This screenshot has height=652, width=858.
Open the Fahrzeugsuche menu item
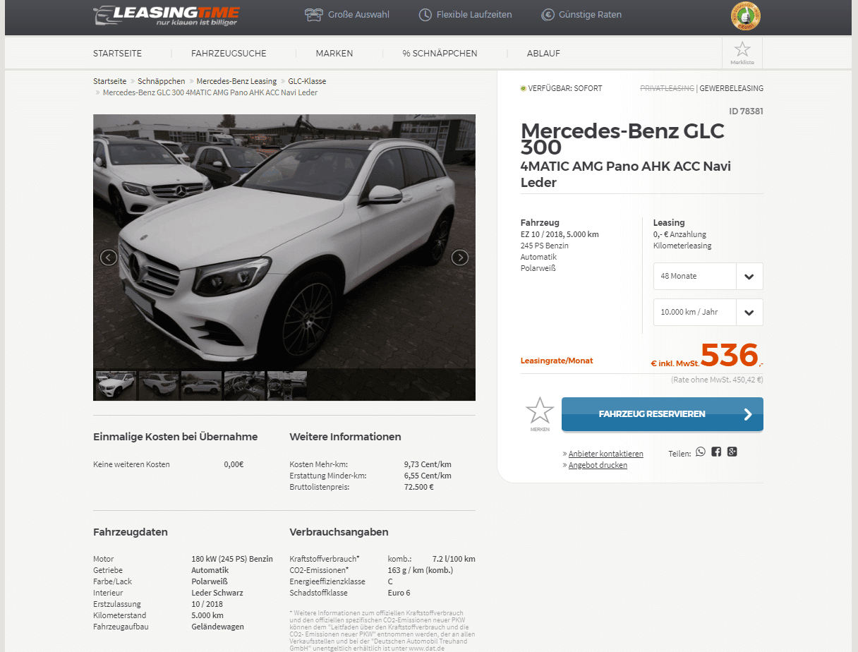coord(229,54)
